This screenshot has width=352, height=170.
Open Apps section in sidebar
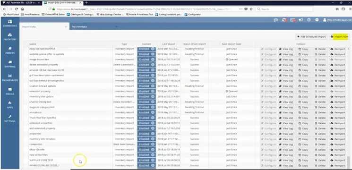click(x=10, y=105)
